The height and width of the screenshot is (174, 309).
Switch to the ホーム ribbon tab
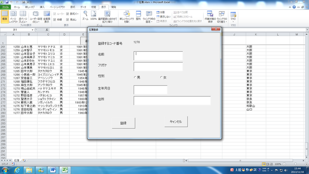coord(17,7)
